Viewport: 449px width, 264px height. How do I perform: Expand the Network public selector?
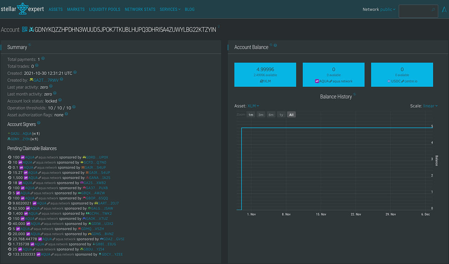[388, 9]
